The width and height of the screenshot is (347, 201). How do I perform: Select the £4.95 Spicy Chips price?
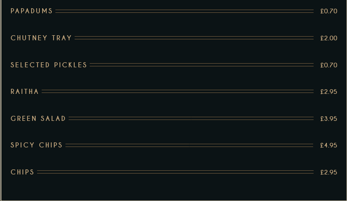(329, 145)
